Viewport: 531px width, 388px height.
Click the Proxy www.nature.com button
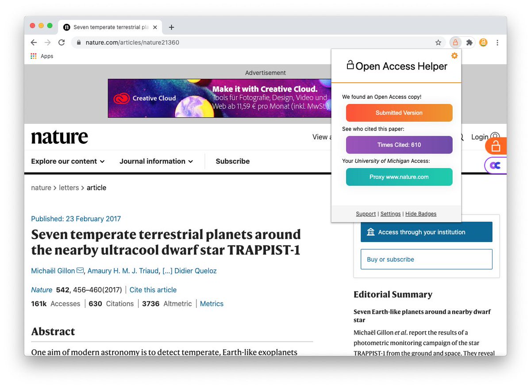(399, 177)
